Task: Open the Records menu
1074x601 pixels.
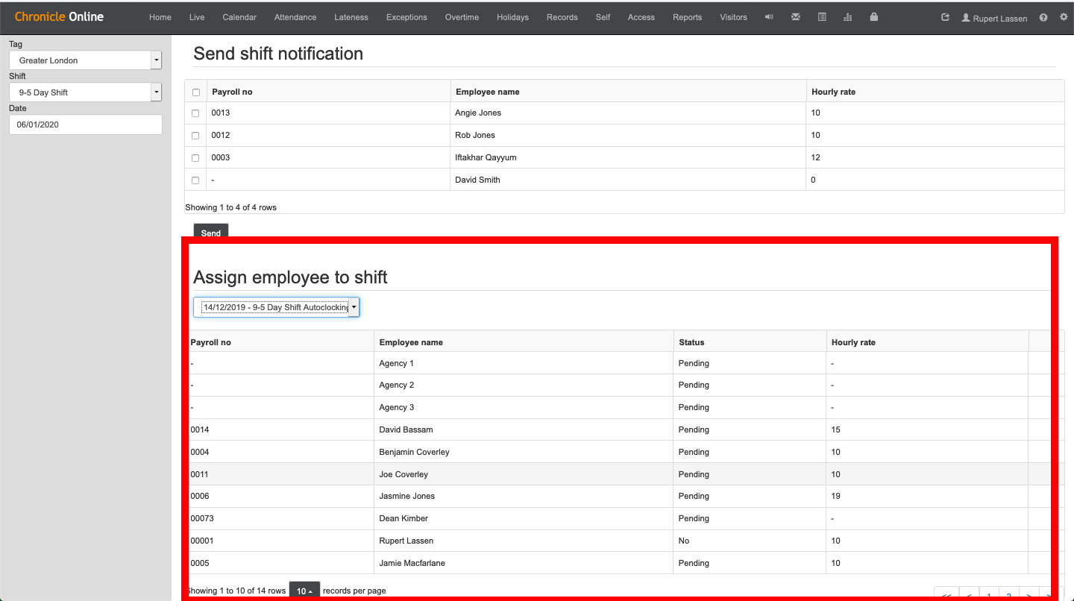Action: tap(562, 17)
